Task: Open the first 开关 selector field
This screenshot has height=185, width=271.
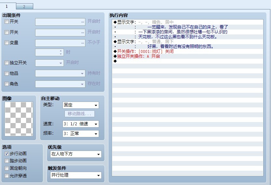Action: 60,22
